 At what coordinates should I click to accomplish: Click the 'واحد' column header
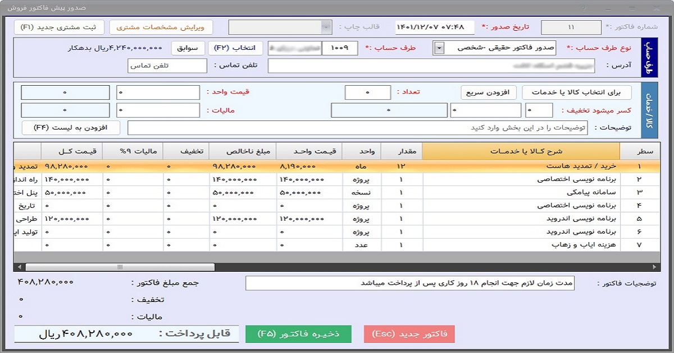pyautogui.click(x=362, y=151)
